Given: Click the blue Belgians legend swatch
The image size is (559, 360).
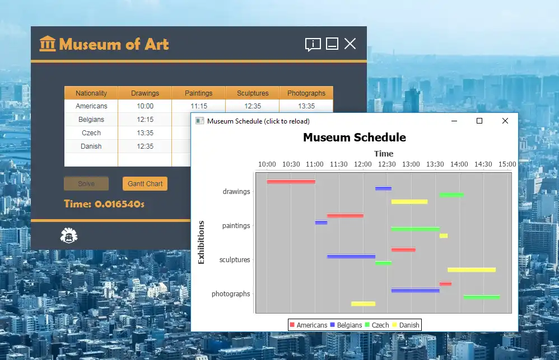Looking at the screenshot, I should [333, 325].
